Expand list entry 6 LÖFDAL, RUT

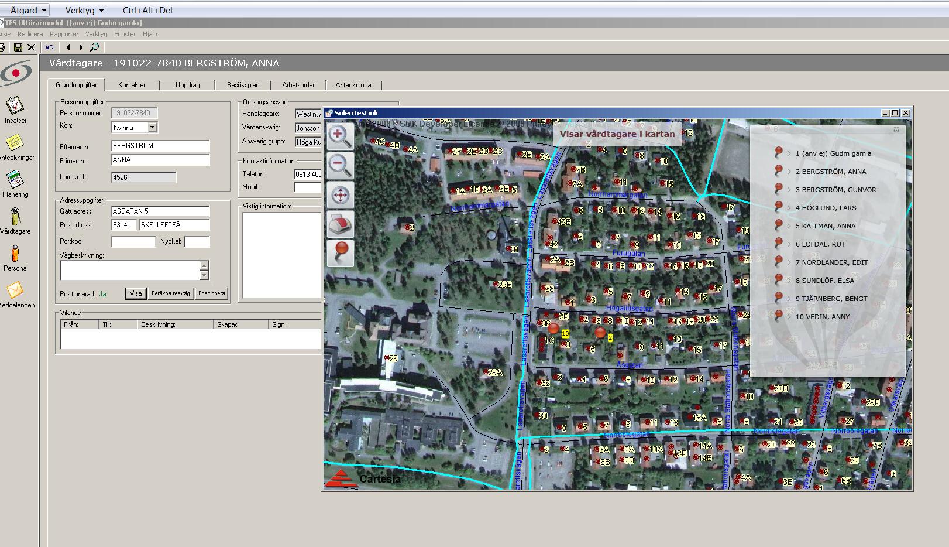[x=789, y=244]
